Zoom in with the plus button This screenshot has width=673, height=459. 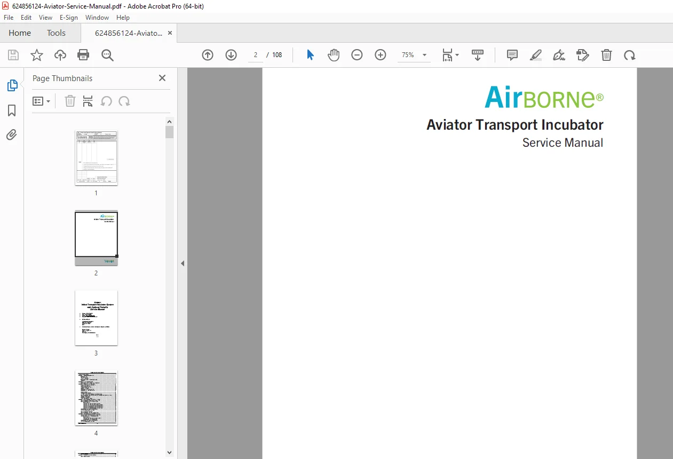coord(381,55)
